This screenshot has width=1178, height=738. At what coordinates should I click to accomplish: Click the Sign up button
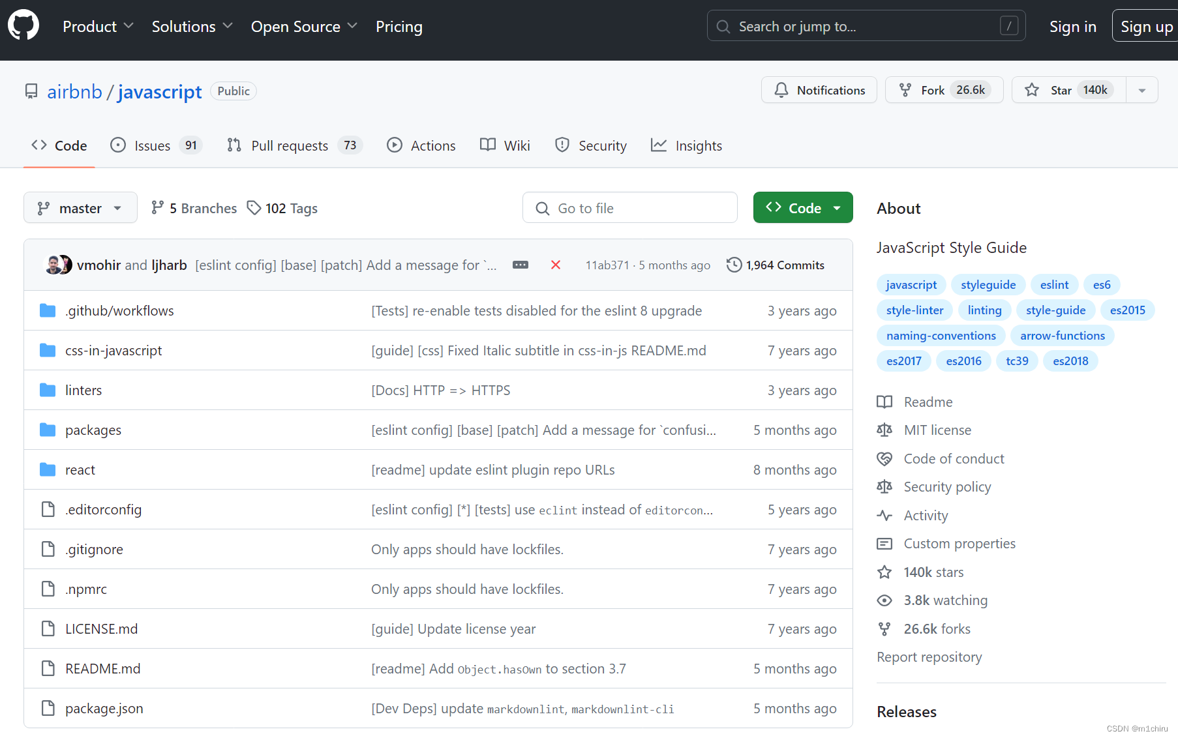tap(1146, 26)
